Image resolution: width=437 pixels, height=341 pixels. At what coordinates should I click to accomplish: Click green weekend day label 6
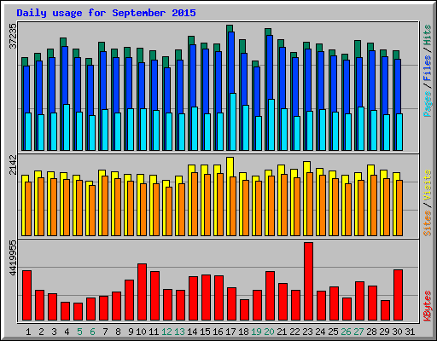(92, 332)
